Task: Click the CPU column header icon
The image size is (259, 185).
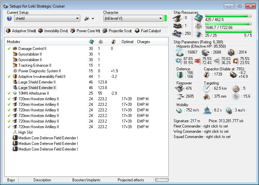Action: 91,42
